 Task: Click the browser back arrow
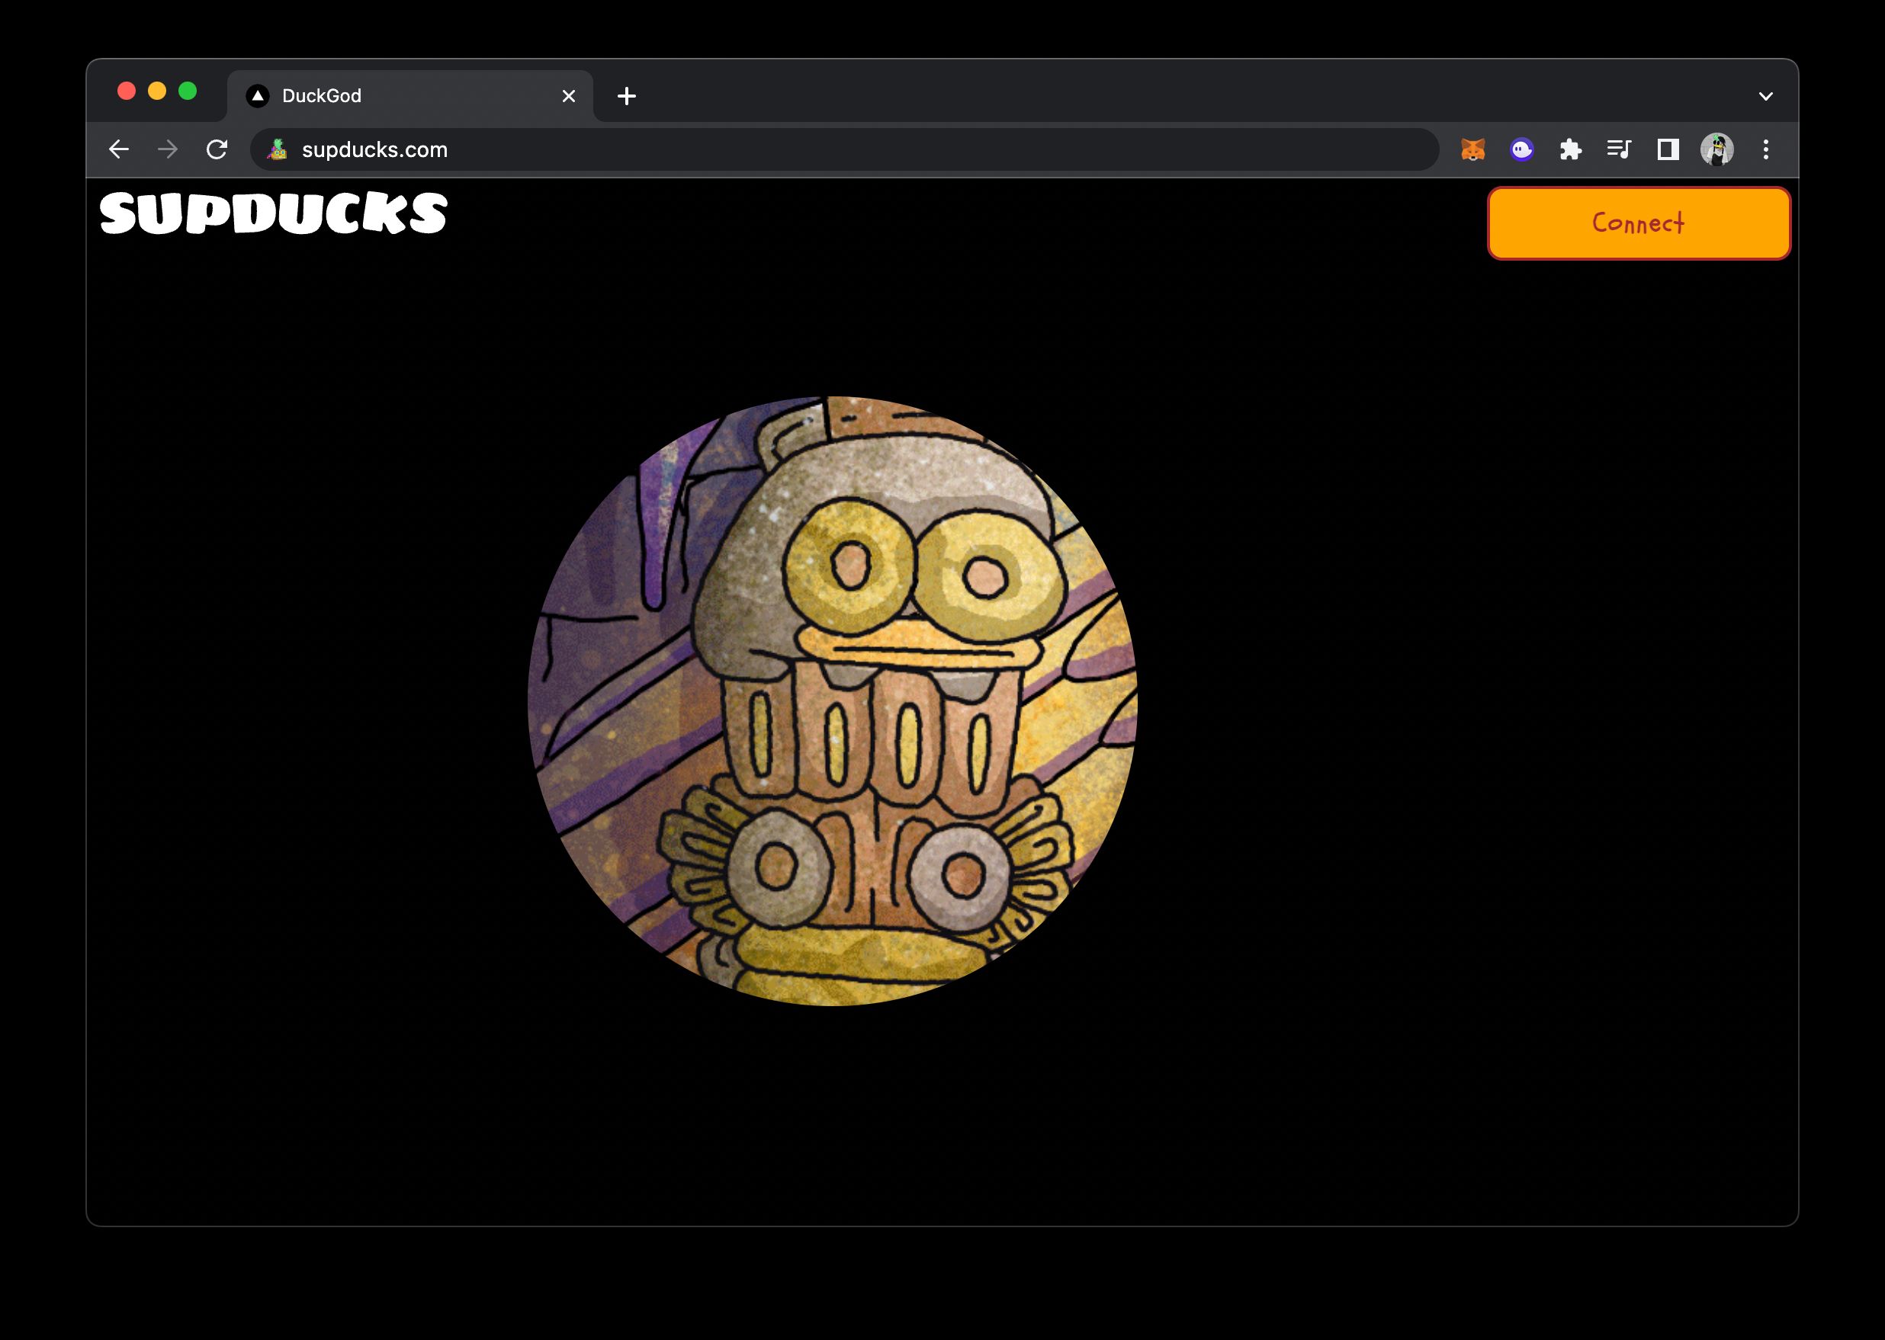point(119,149)
